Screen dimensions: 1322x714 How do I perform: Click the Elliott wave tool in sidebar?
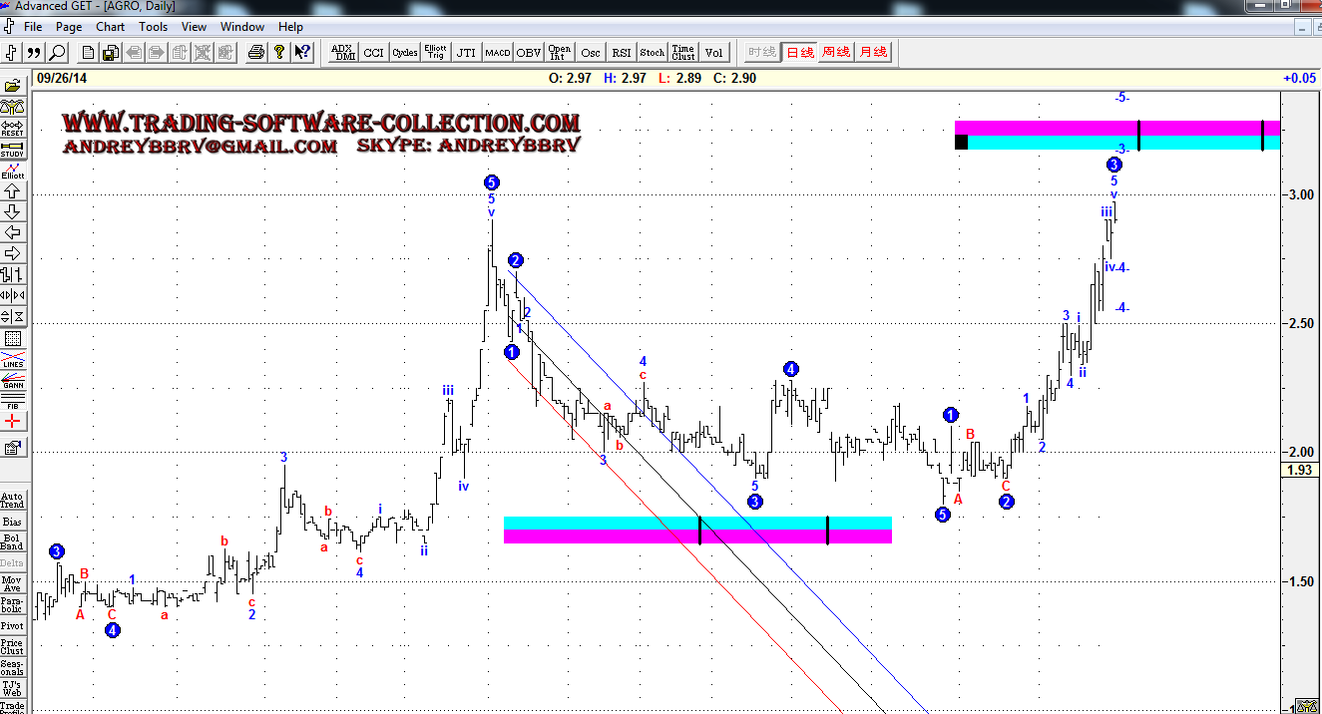[x=12, y=169]
